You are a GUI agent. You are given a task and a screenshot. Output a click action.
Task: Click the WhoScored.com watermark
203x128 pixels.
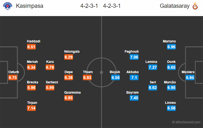click(186, 122)
